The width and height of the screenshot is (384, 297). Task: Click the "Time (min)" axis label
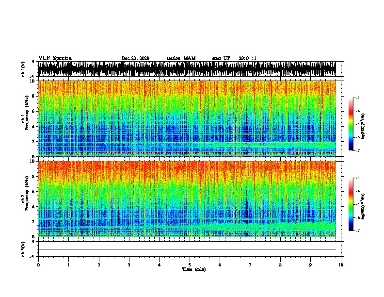pyautogui.click(x=194, y=269)
